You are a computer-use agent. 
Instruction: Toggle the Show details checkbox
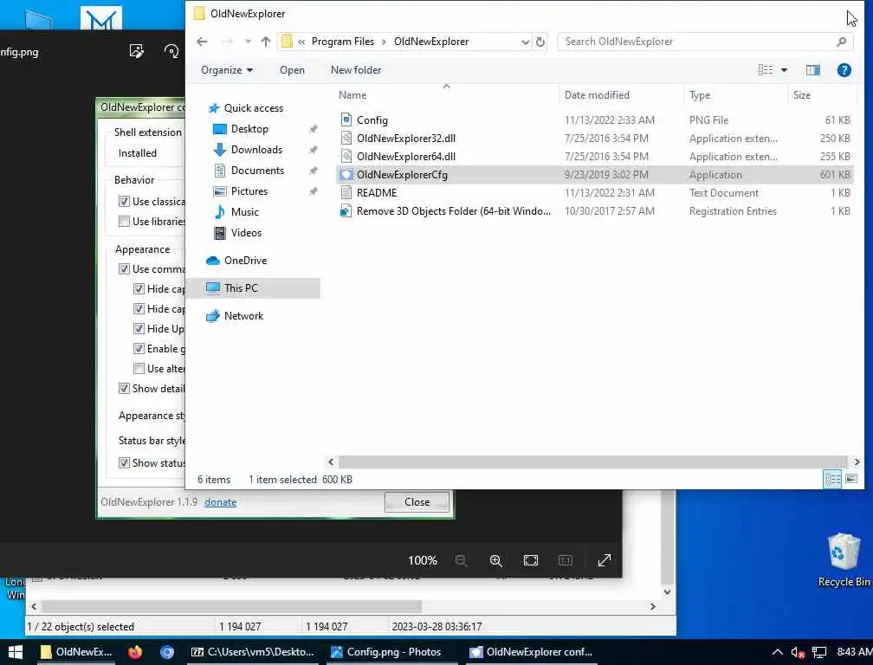point(124,389)
